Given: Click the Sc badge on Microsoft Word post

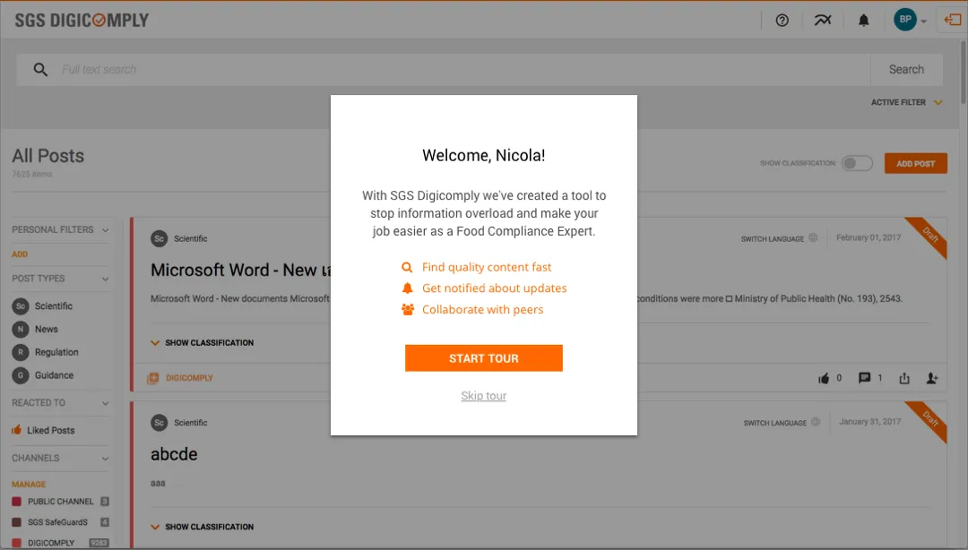Looking at the screenshot, I should pyautogui.click(x=160, y=239).
